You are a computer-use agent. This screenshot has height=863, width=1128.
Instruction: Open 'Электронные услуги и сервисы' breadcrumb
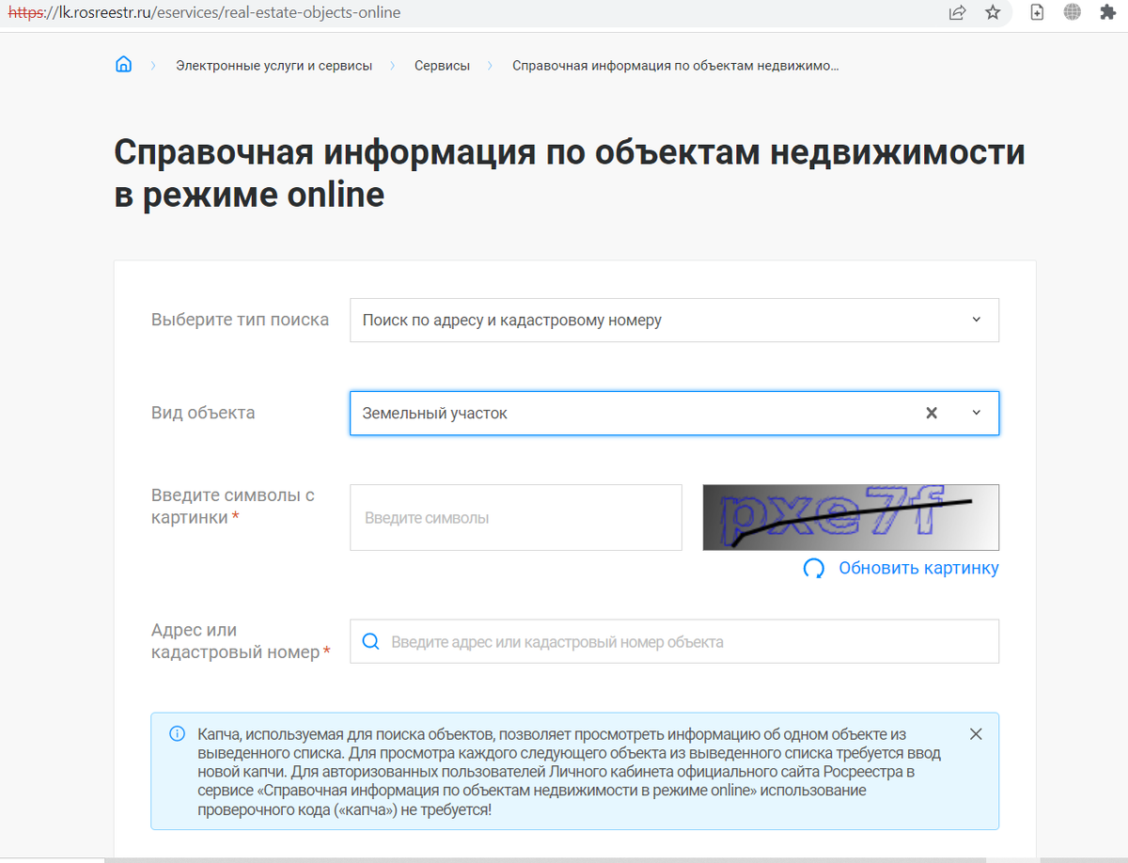click(274, 66)
